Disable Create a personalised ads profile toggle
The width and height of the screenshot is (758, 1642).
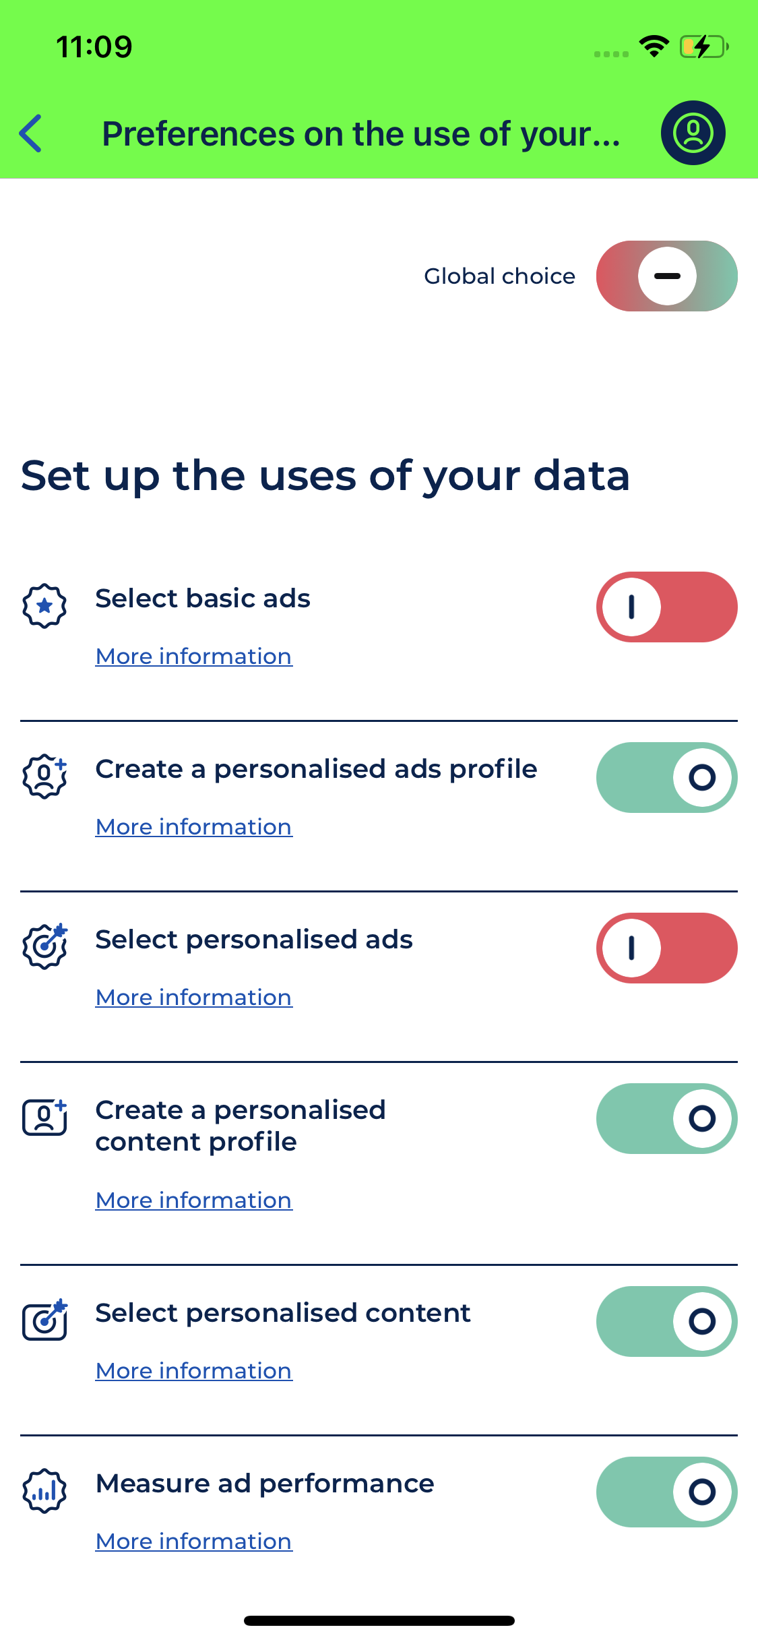click(x=666, y=778)
